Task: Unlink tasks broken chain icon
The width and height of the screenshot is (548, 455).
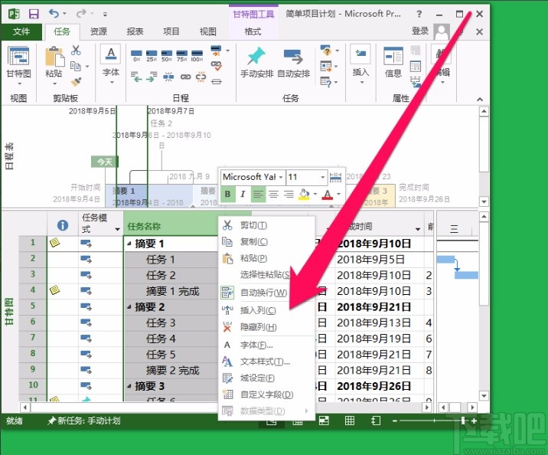Action: tap(201, 77)
